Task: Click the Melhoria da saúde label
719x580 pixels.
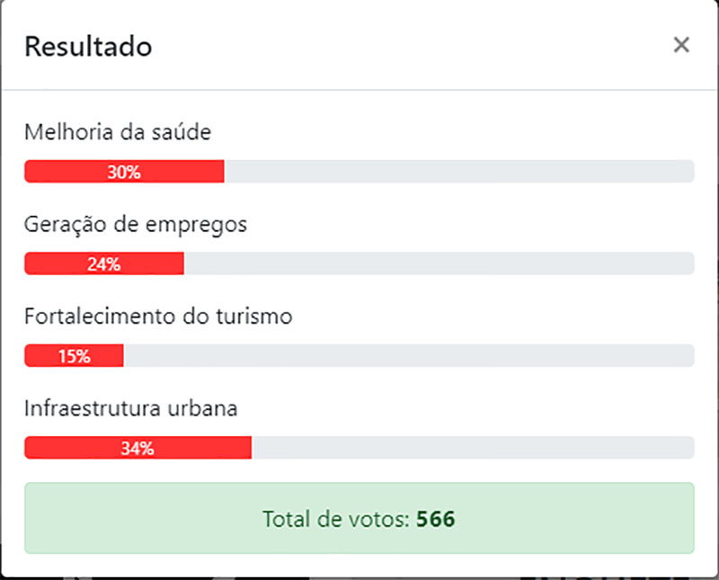Action: pos(118,132)
